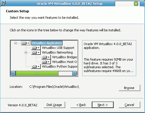Open install option for VirtualBox Application feature
The width and height of the screenshot is (145, 113).
(26, 43)
